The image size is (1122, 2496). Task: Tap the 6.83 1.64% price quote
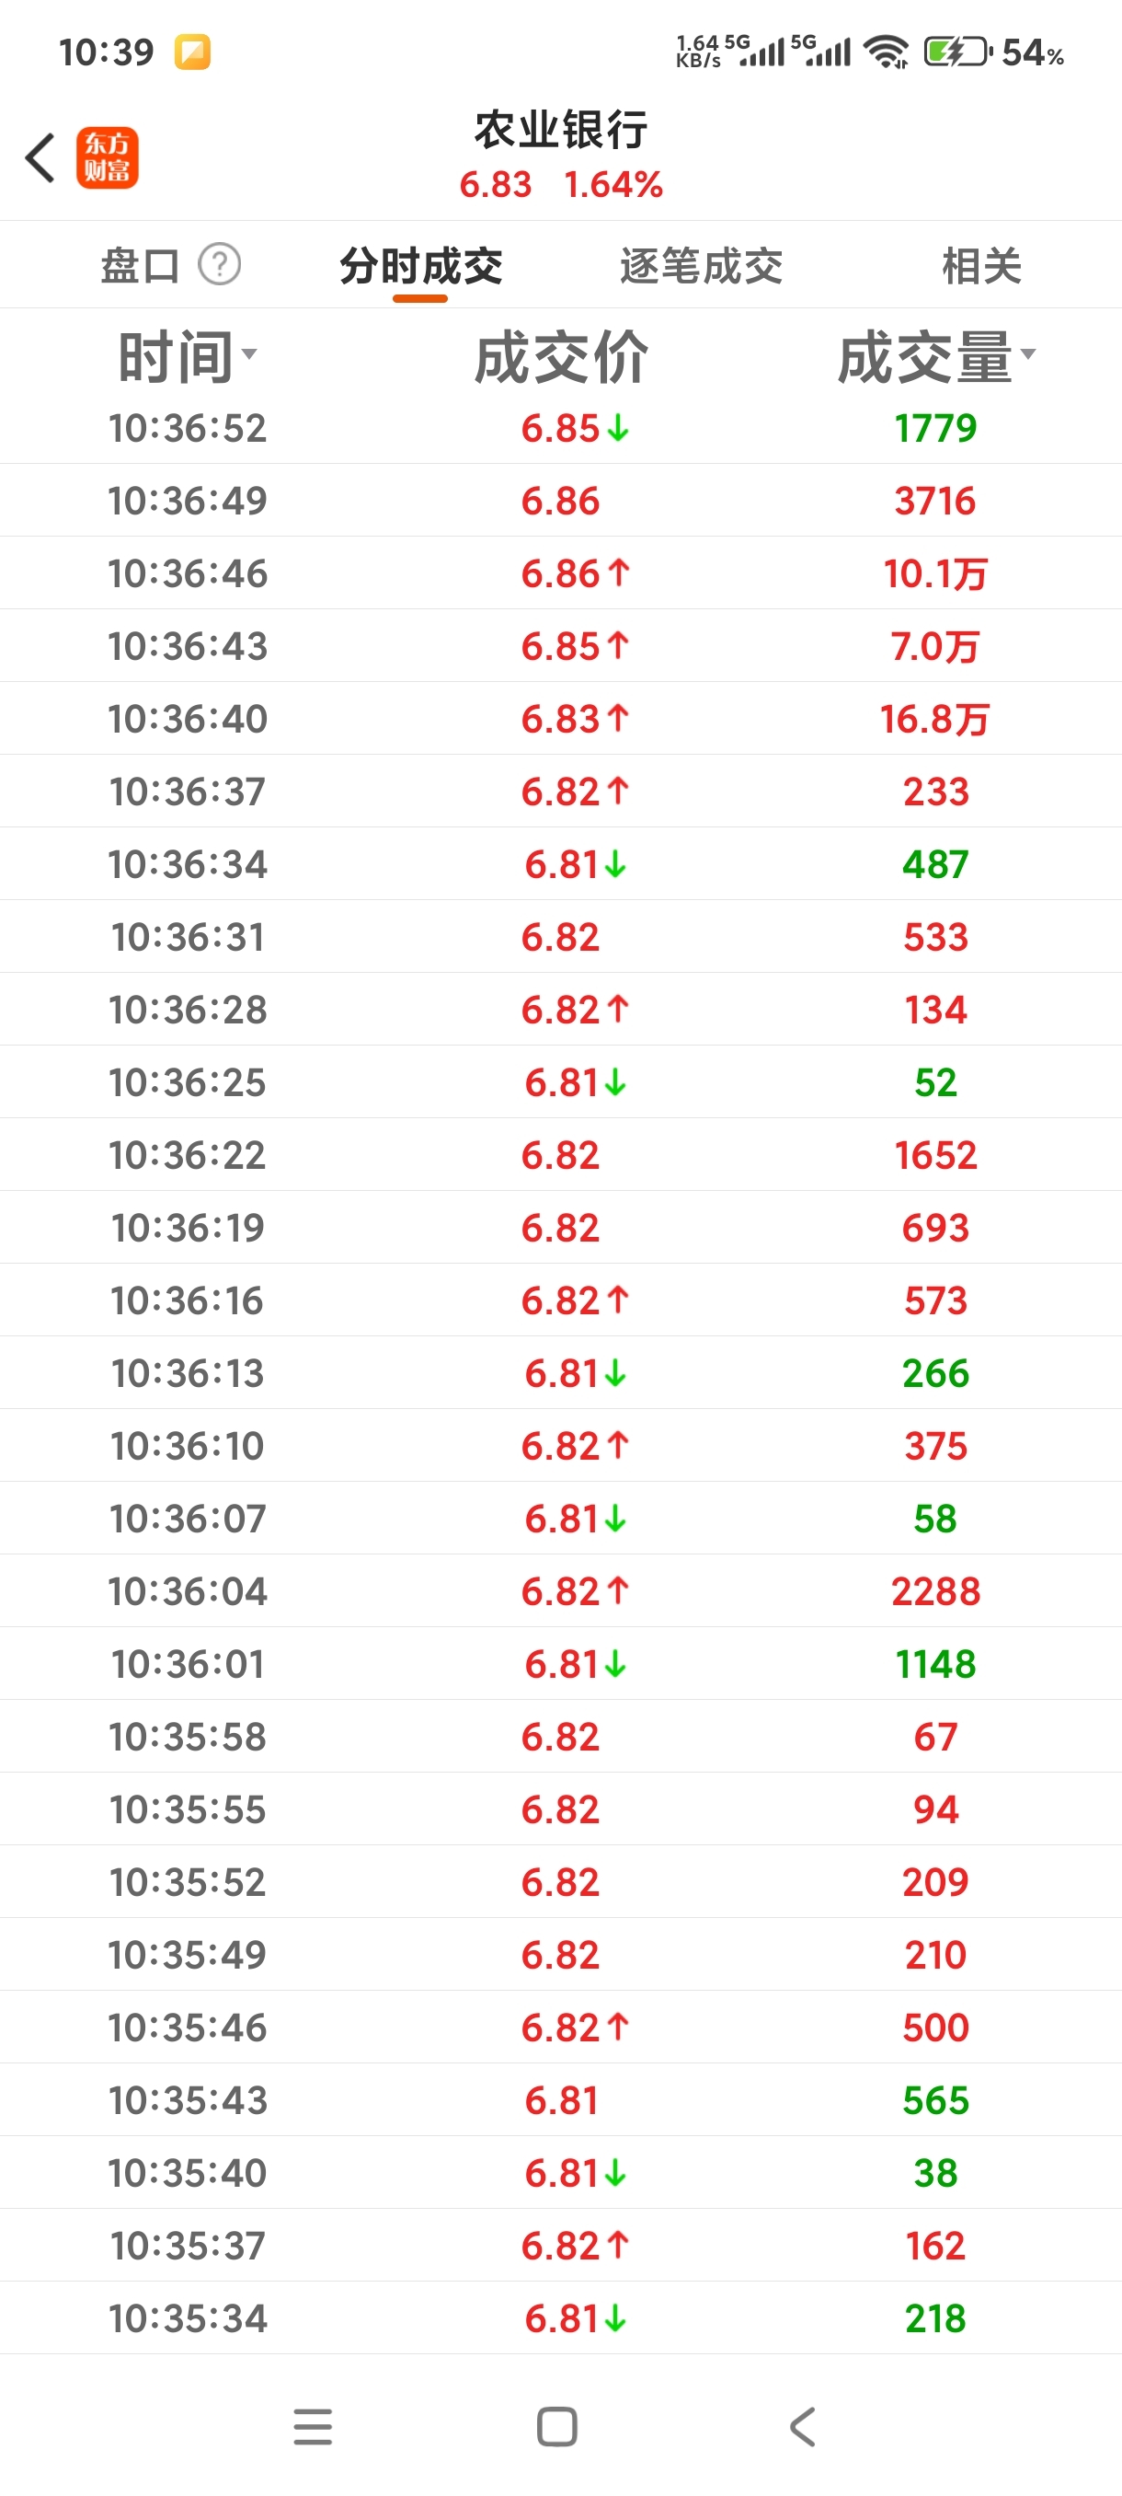point(560,184)
